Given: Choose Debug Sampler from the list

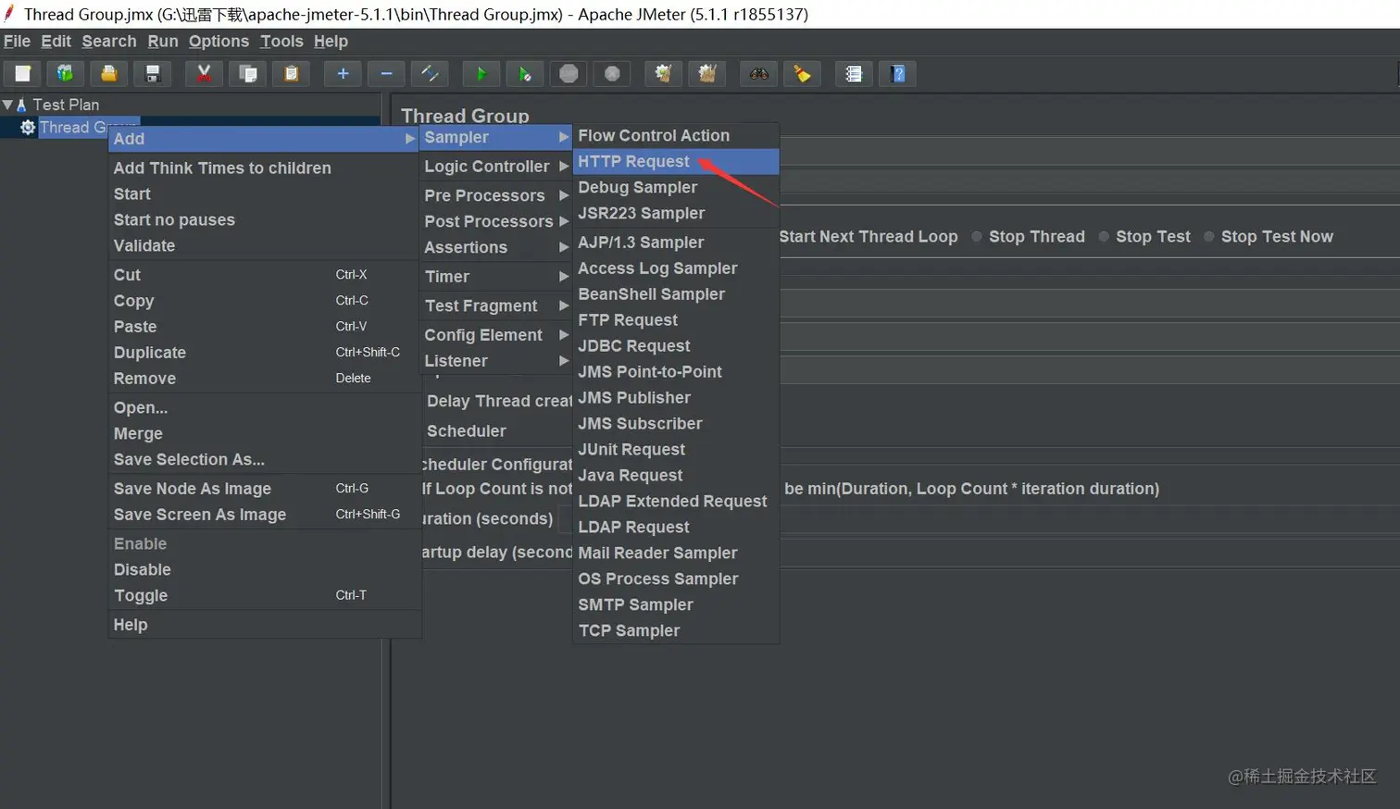Looking at the screenshot, I should click(676, 187).
